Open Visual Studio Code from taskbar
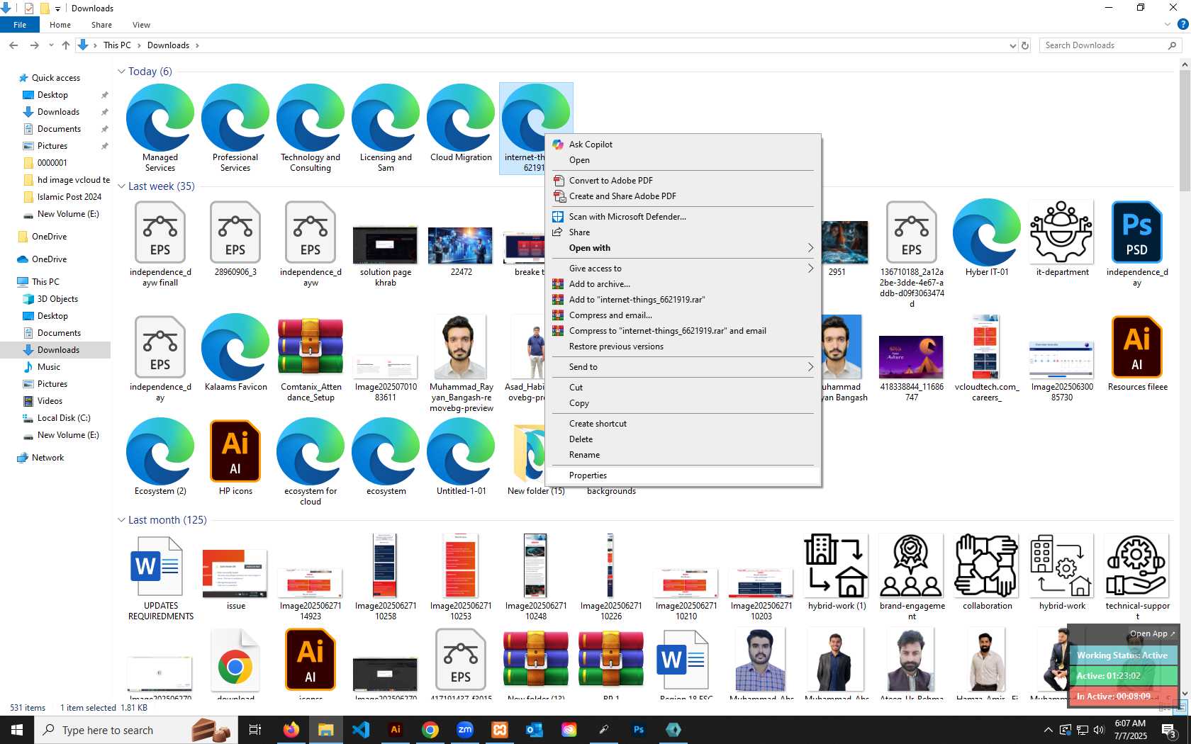 [360, 730]
